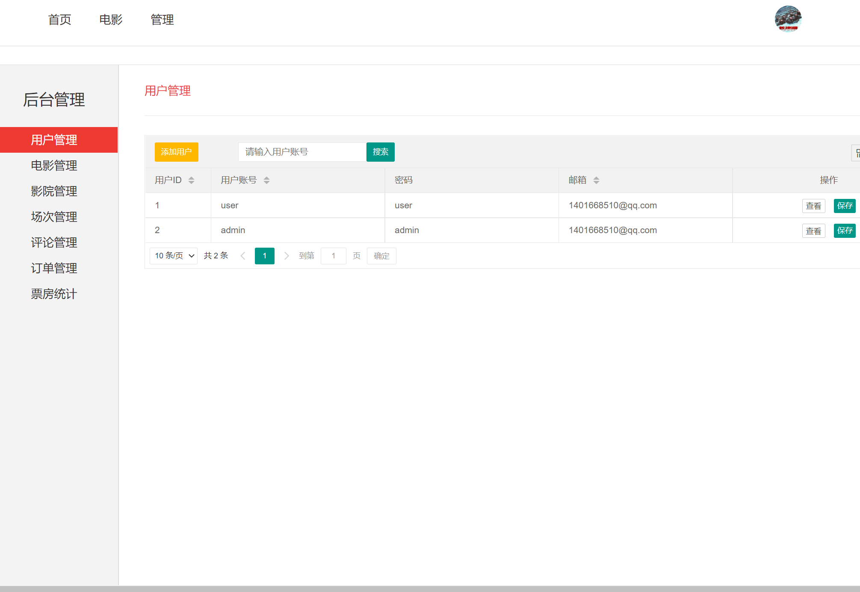Click the yellow 添加用户 button
The width and height of the screenshot is (860, 592).
point(176,152)
